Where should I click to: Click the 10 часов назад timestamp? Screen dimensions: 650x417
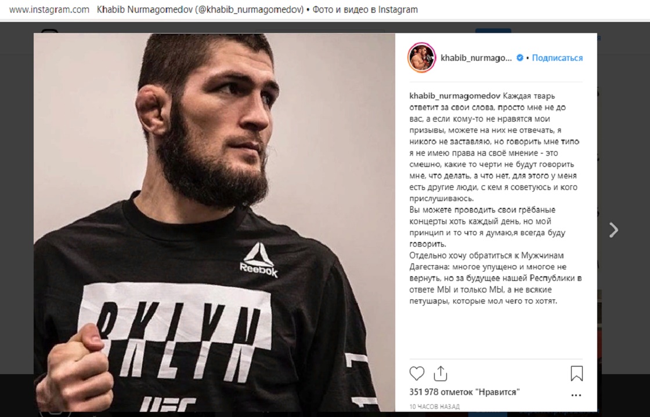435,407
